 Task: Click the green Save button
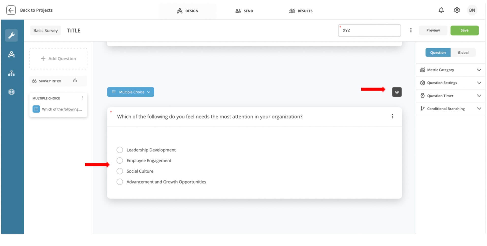pos(464,30)
